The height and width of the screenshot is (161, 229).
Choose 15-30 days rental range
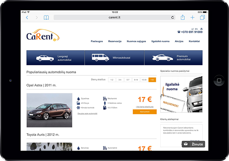pyautogui.click(x=144, y=80)
